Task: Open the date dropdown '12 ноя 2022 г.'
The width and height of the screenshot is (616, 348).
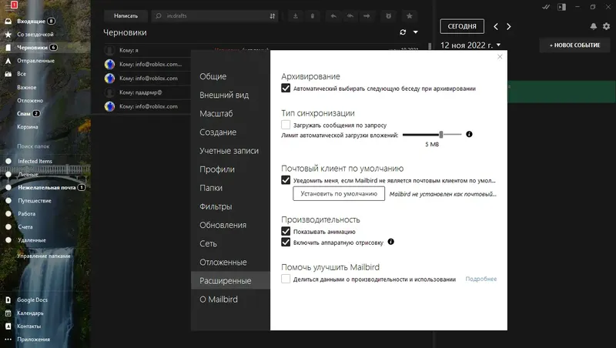Action: pos(499,45)
